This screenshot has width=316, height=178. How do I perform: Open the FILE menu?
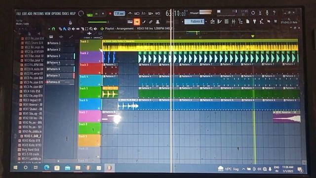point(19,14)
